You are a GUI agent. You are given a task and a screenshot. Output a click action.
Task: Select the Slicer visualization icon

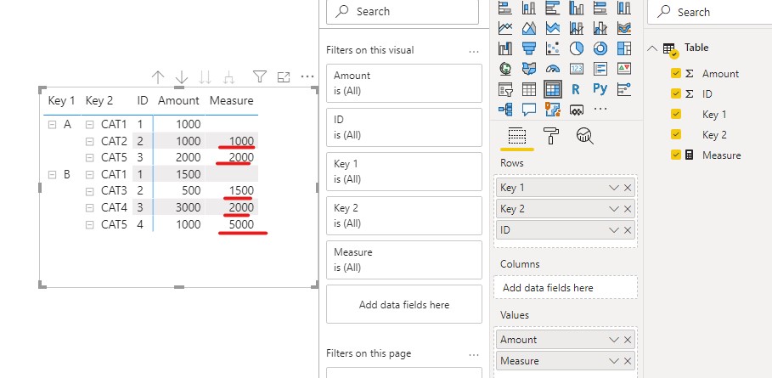(505, 89)
